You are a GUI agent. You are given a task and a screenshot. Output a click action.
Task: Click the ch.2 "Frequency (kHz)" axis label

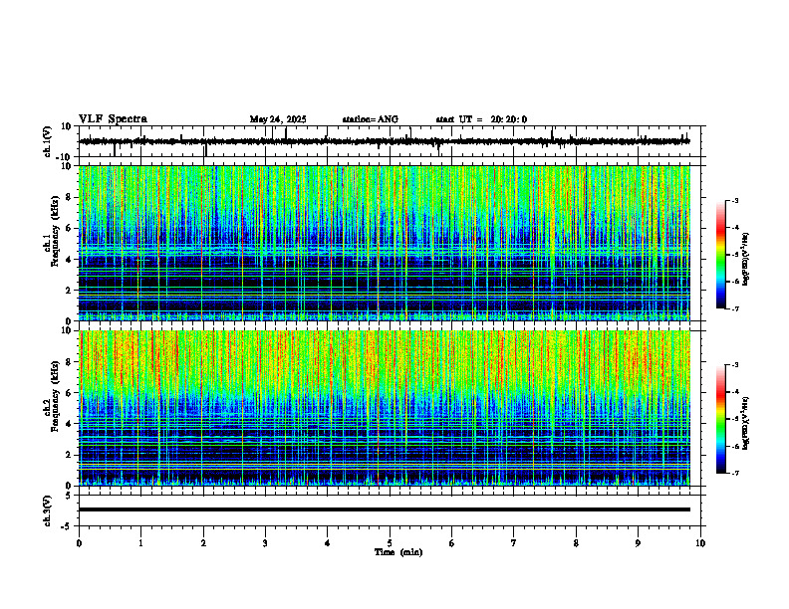56,396
